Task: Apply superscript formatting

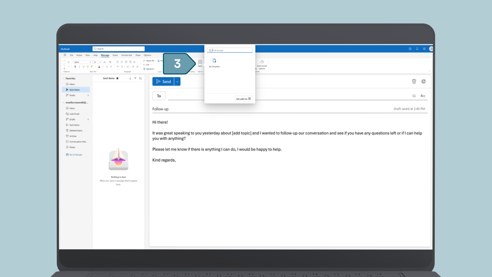Action: pyautogui.click(x=111, y=67)
